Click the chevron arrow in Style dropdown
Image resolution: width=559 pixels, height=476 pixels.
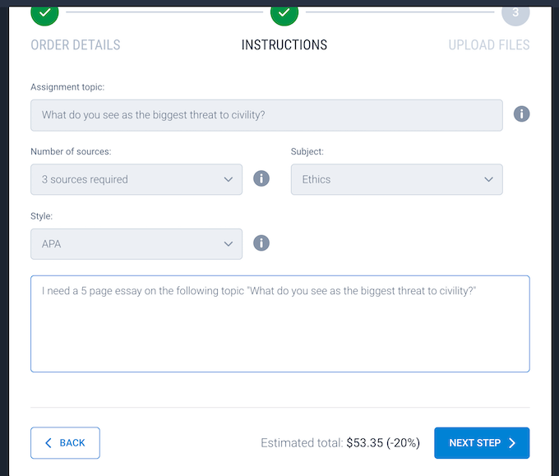[229, 243]
